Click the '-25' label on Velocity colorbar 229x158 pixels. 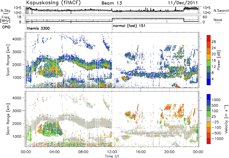click(x=215, y=122)
